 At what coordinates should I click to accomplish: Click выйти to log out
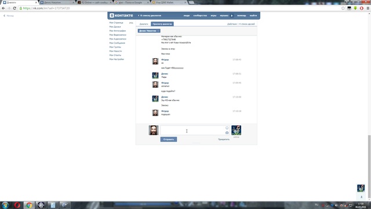[253, 16]
